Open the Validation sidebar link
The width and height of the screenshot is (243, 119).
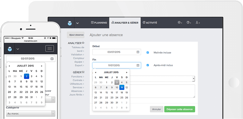tap(77, 55)
